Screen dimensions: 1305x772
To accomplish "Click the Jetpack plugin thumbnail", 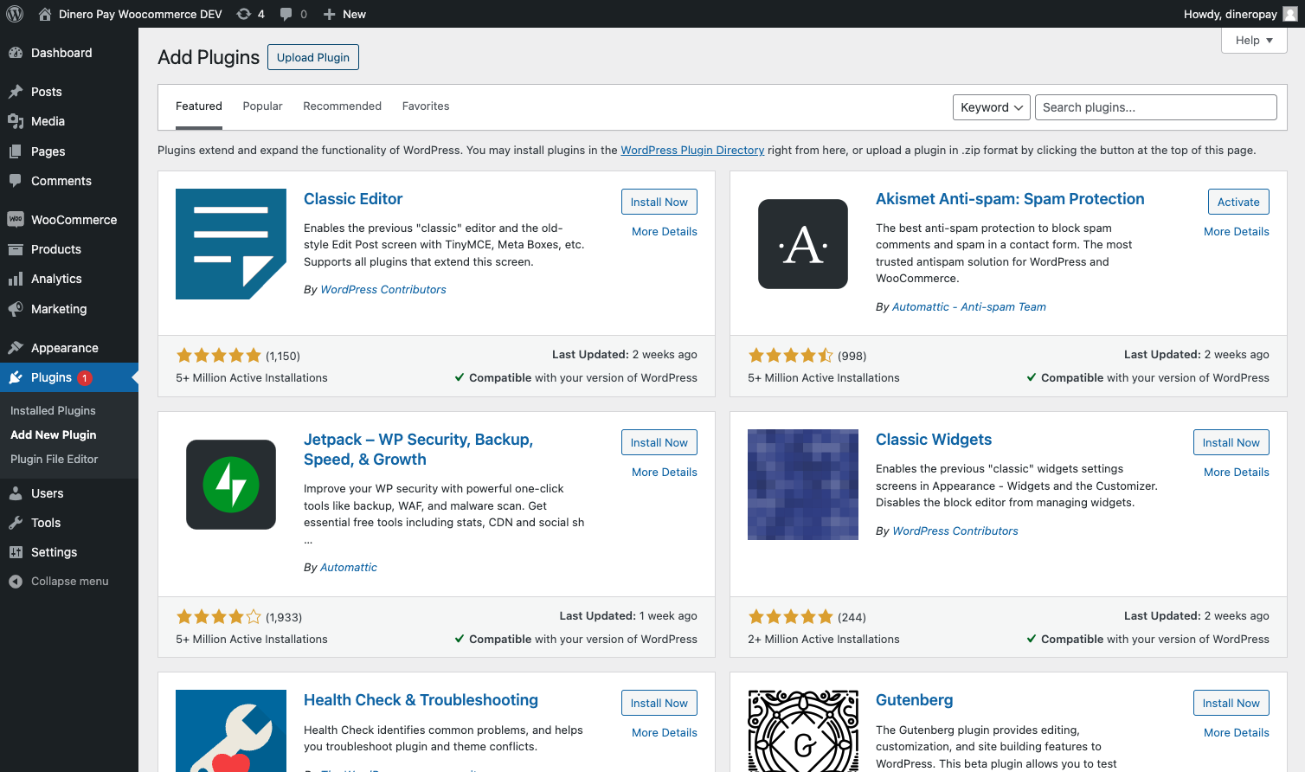I will [231, 485].
